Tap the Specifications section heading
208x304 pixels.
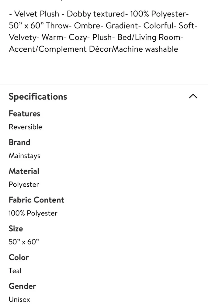pos(38,96)
